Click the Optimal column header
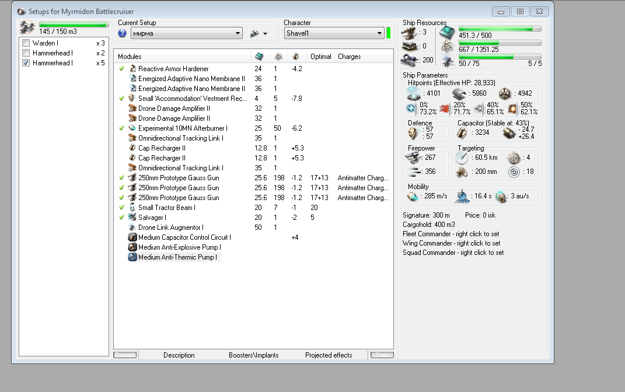 click(x=321, y=57)
